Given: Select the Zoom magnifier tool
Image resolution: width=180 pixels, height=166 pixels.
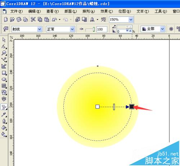Looking at the screenshot, I should (4, 53).
